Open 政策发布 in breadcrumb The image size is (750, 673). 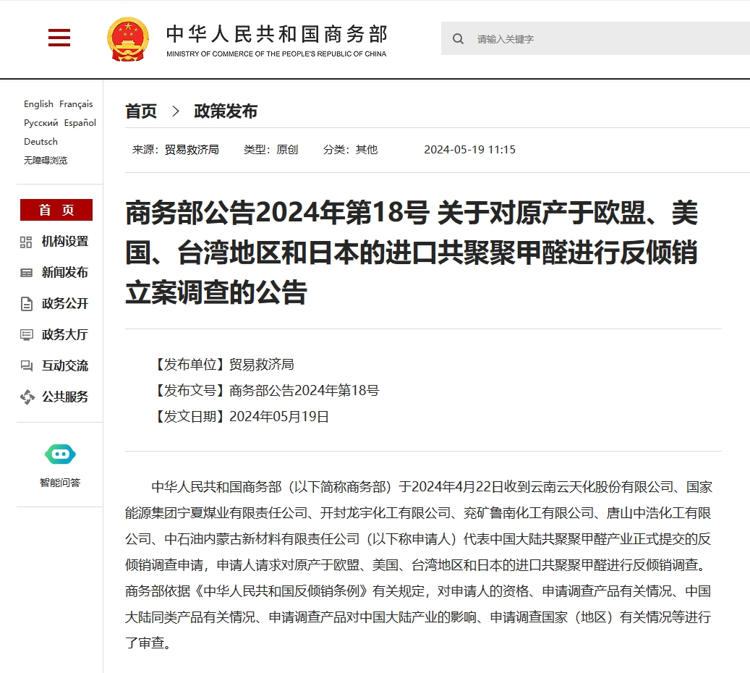click(225, 111)
